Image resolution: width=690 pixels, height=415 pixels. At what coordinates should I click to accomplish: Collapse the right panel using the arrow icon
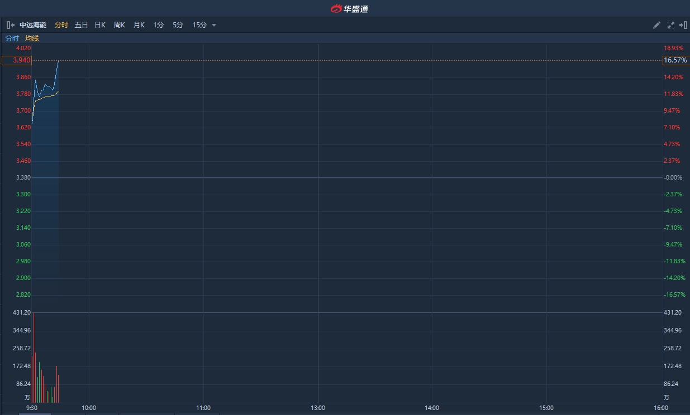[x=683, y=25]
